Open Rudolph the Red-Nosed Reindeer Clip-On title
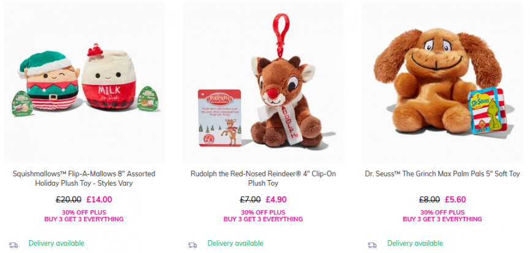 coord(263,179)
